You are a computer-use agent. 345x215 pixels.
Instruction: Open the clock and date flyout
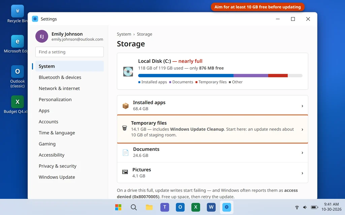[x=332, y=207]
